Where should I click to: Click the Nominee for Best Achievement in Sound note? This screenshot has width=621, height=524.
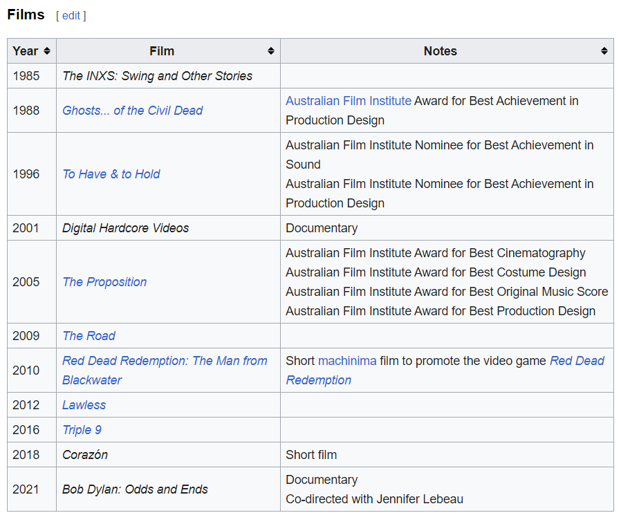(x=440, y=155)
